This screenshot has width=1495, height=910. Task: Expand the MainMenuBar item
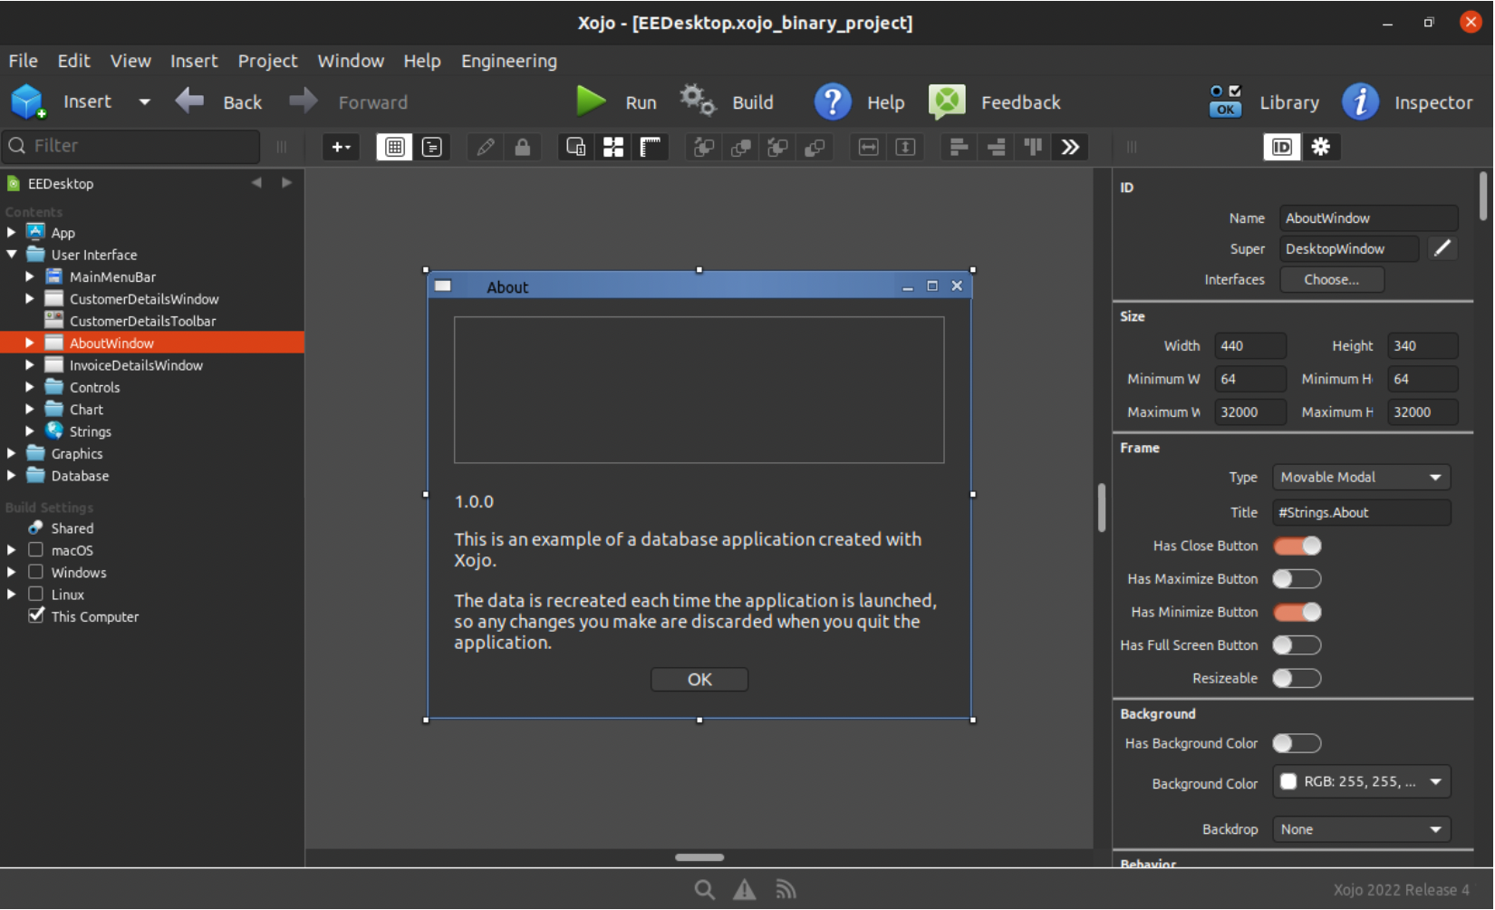[x=29, y=276]
